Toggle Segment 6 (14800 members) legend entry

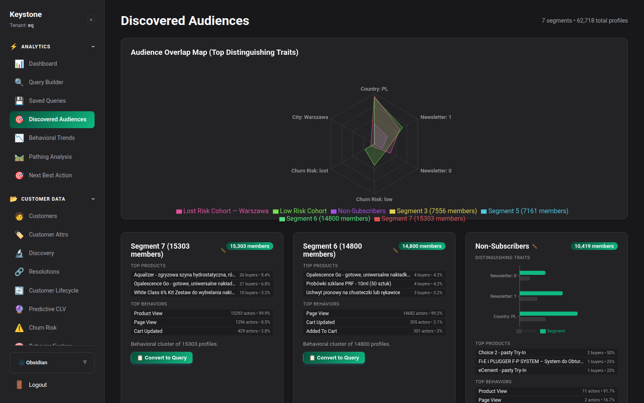coord(325,219)
